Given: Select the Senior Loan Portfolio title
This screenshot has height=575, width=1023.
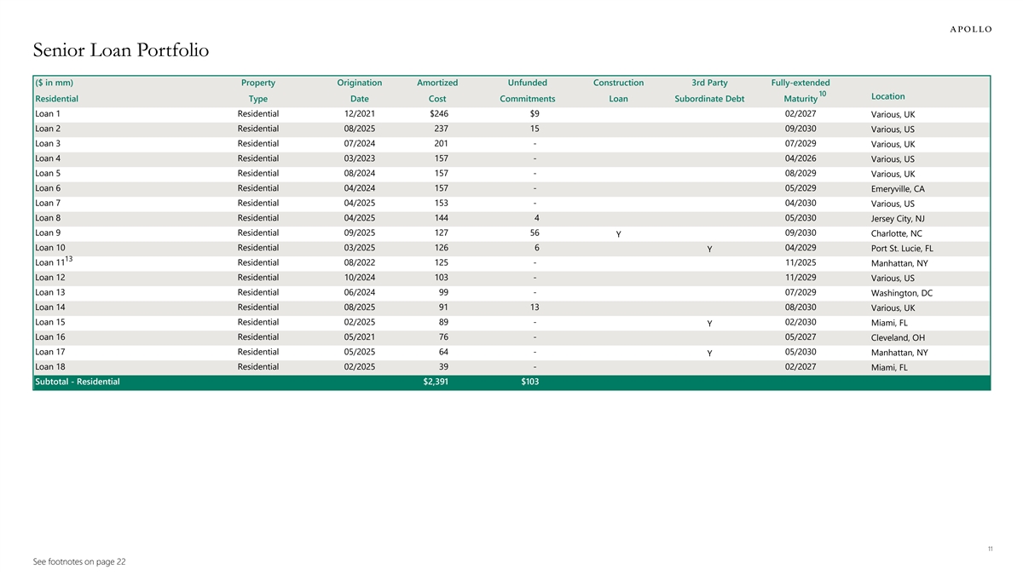Looking at the screenshot, I should 122,51.
